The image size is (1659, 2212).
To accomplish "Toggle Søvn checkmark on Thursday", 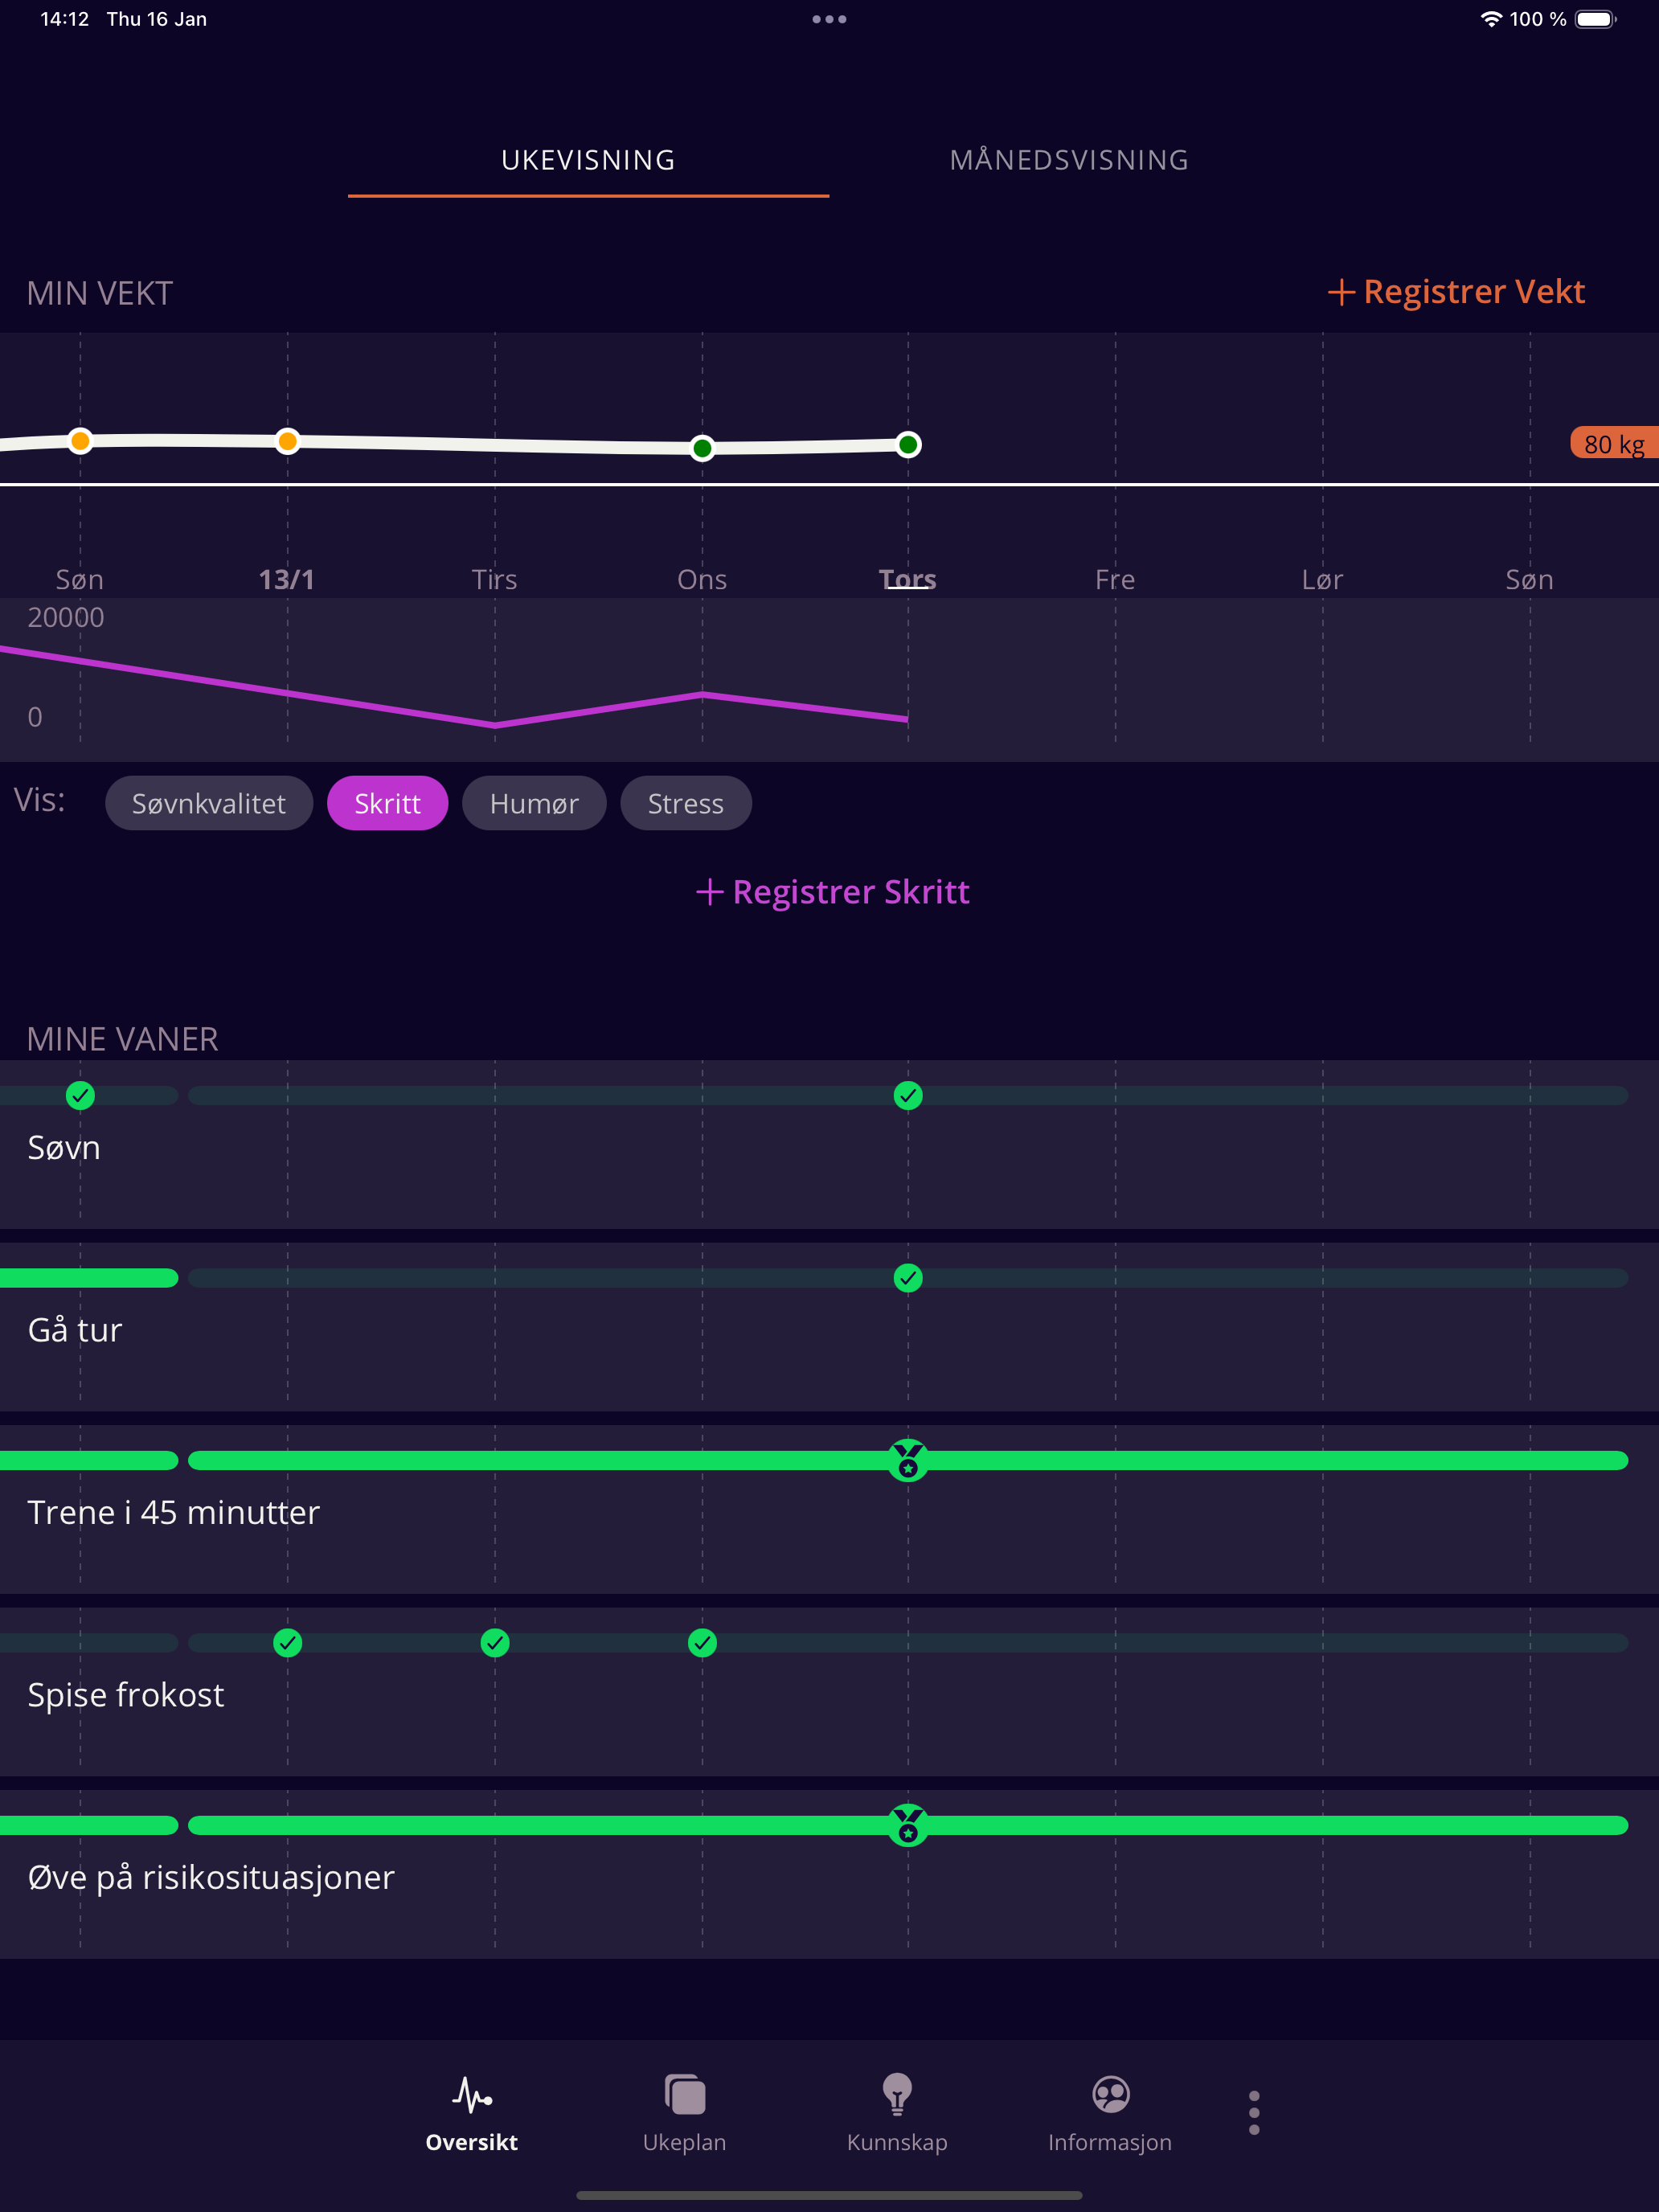I will point(908,1096).
